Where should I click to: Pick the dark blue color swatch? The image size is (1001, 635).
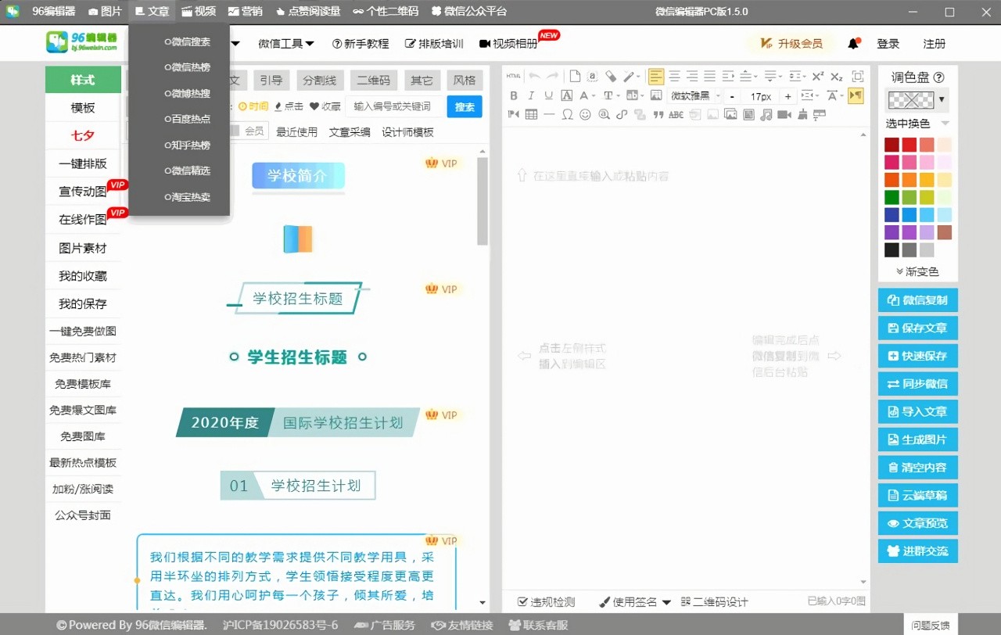(x=892, y=214)
